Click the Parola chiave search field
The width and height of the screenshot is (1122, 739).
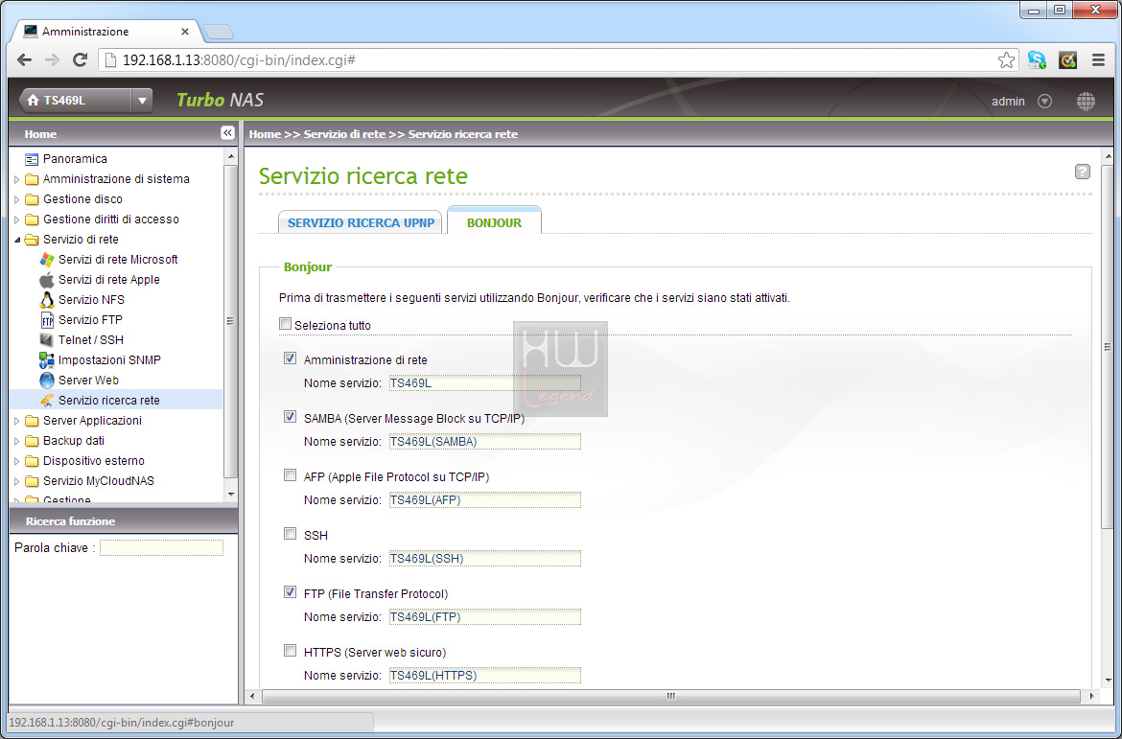162,548
